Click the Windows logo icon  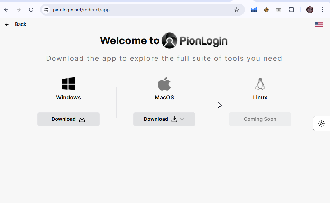pos(68,84)
